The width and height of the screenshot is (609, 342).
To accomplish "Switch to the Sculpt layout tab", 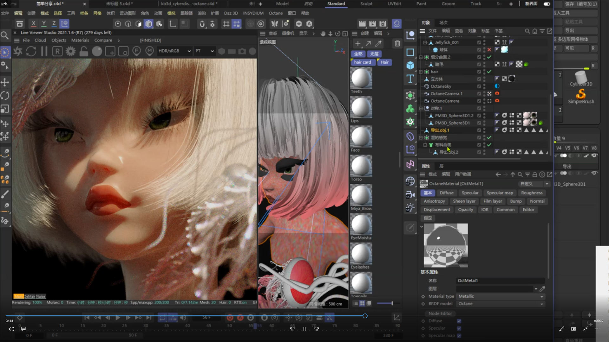I will click(x=366, y=4).
